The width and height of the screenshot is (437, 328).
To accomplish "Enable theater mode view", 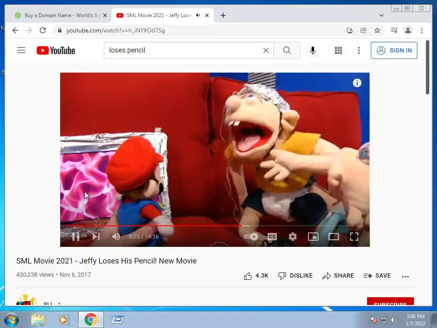I will coord(334,237).
